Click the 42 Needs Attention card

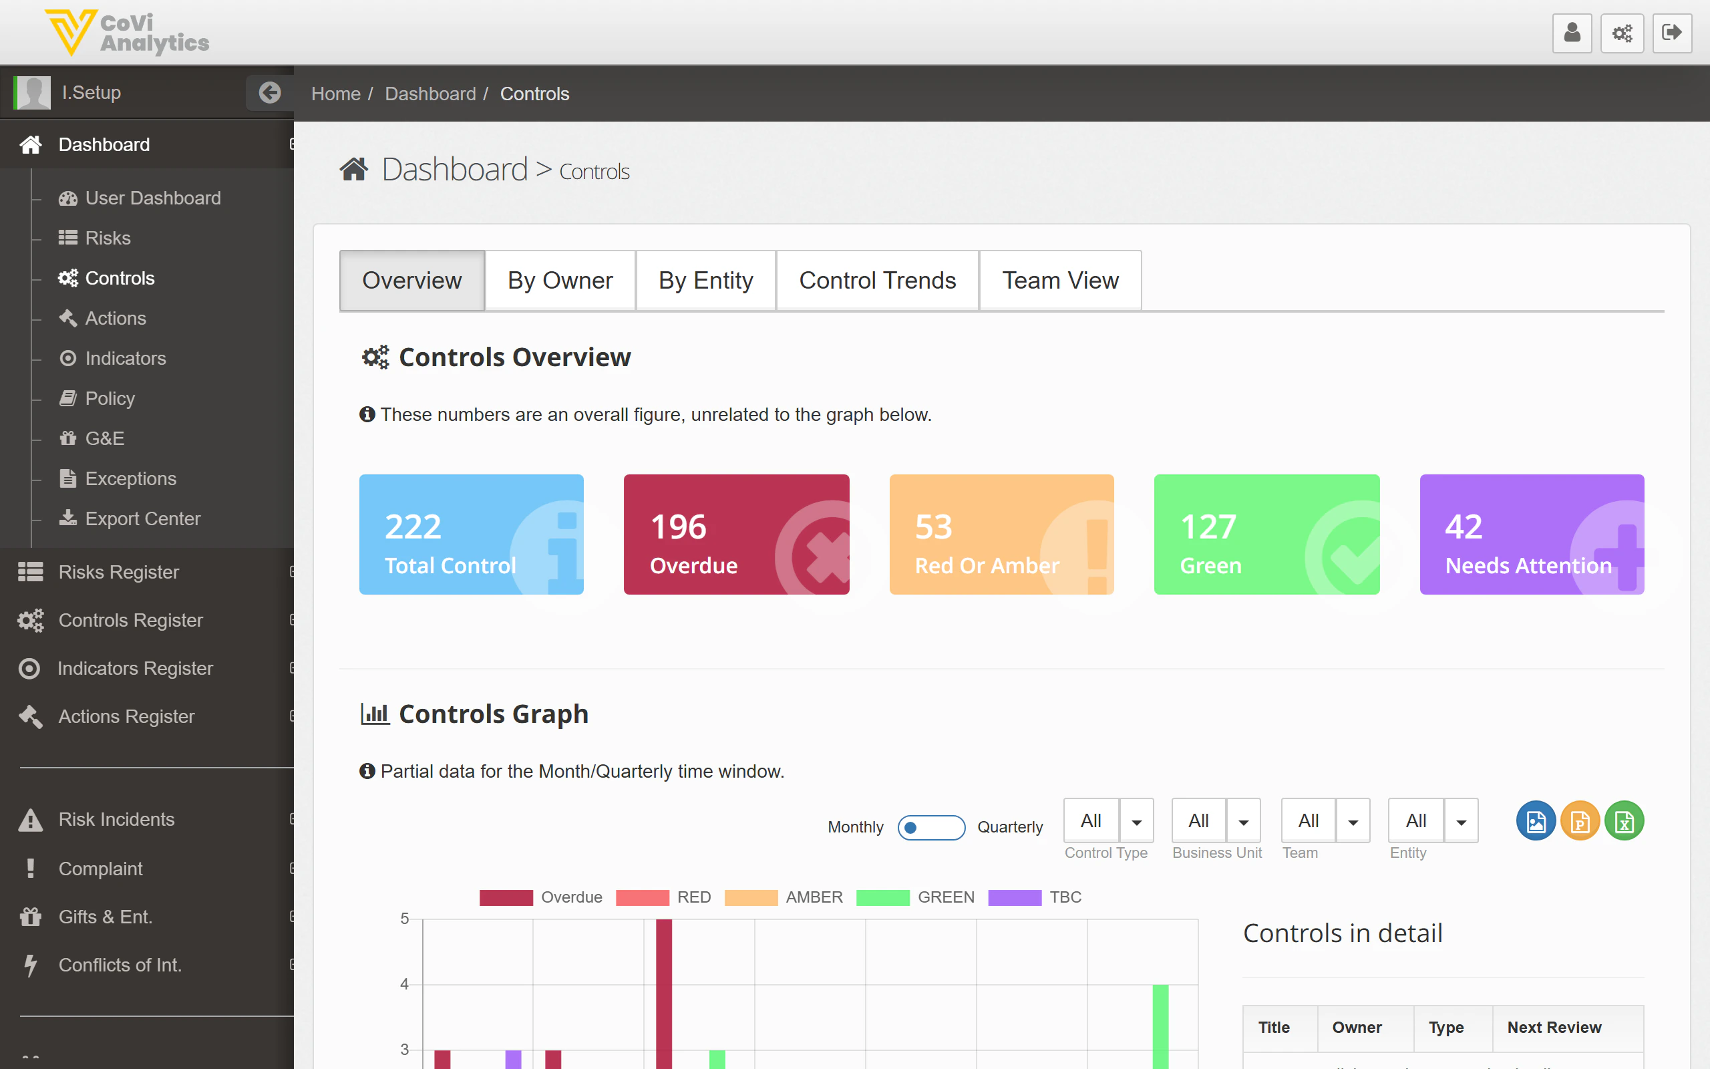click(x=1532, y=534)
